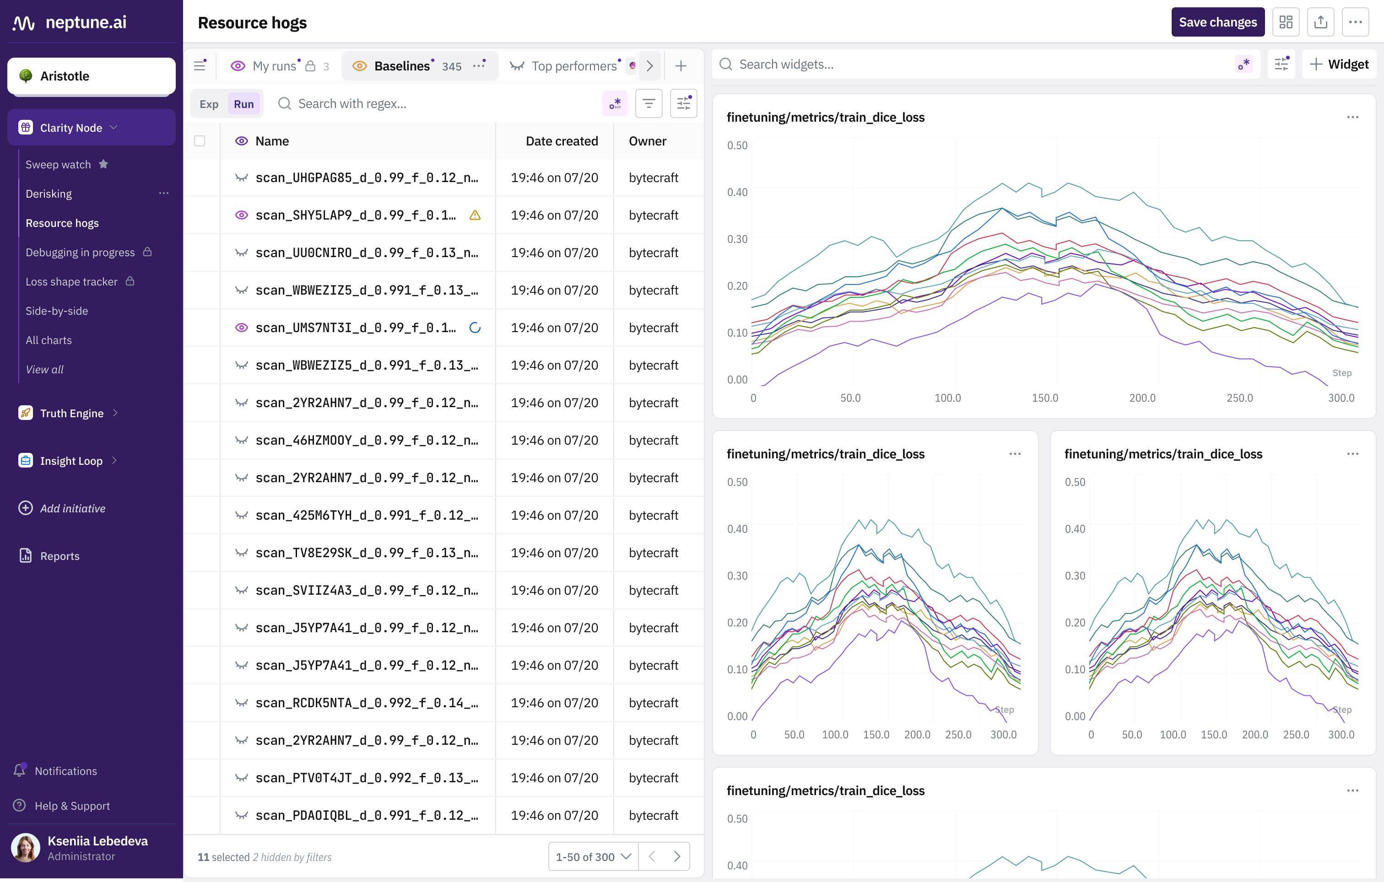
Task: Add a new tab with plus icon
Action: [681, 65]
